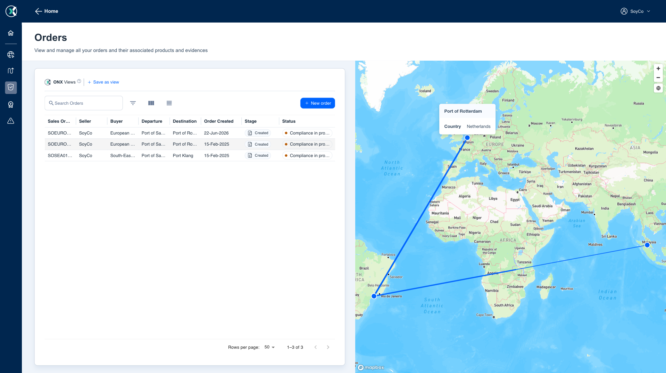Click the Home link in header
Viewport: 666px width, 373px height.
click(x=51, y=11)
